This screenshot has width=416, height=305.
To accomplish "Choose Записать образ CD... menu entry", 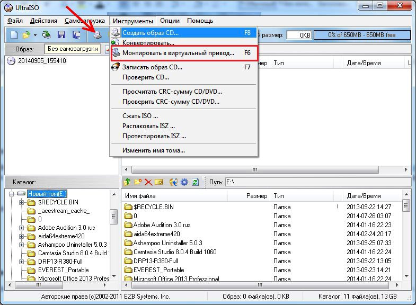I will point(184,67).
